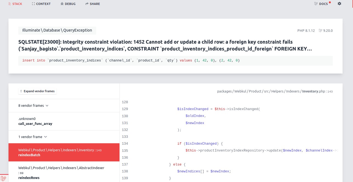Collapse the 8 vendor frames group

tap(33, 105)
